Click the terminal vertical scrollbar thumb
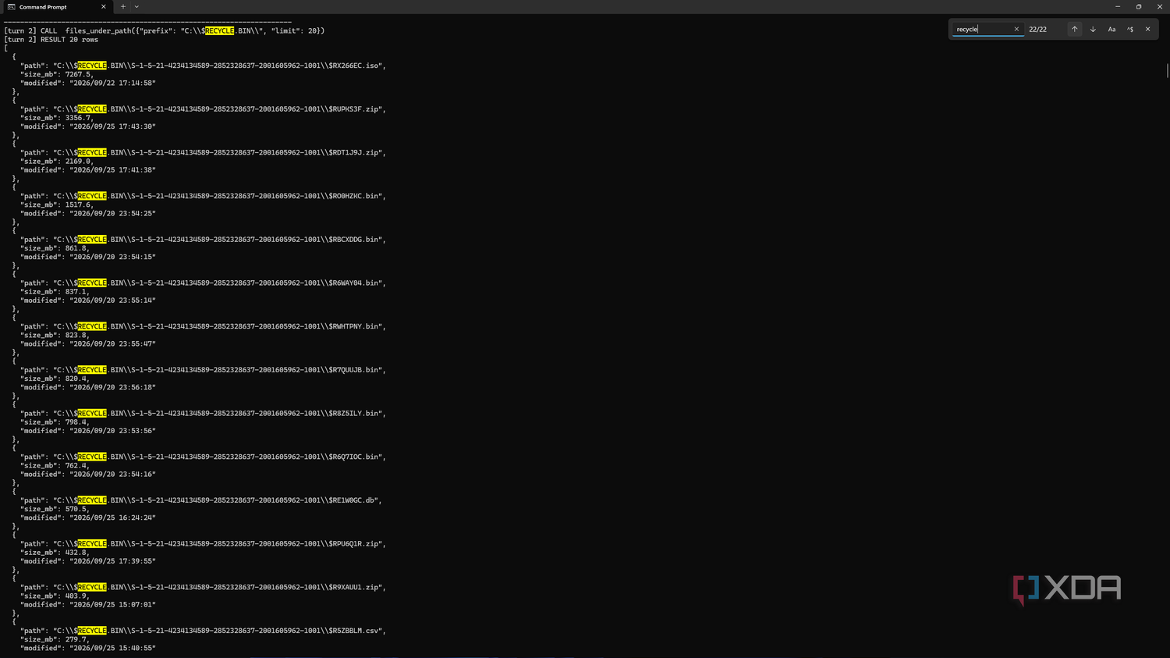The image size is (1170, 658). tap(1167, 71)
